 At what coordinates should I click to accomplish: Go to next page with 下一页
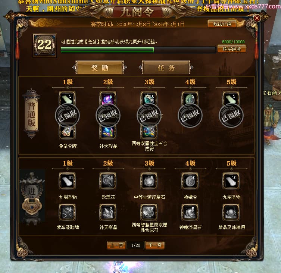[x=155, y=245]
